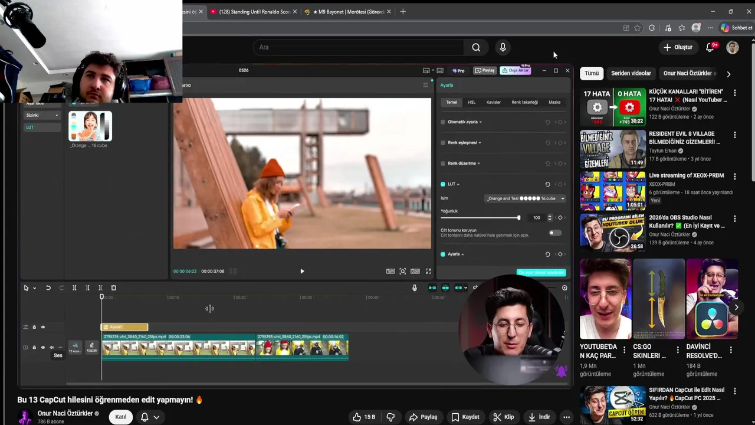Open notification bell options dropdown under video

(x=156, y=417)
